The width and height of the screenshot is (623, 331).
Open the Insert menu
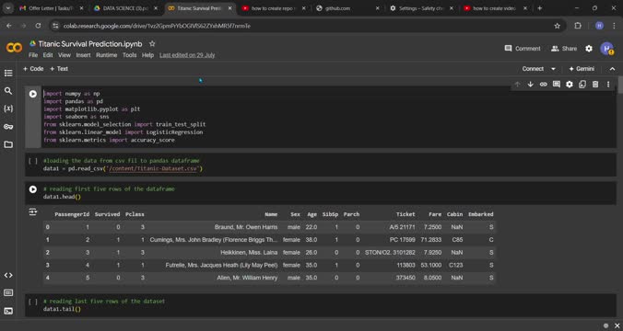pos(84,55)
